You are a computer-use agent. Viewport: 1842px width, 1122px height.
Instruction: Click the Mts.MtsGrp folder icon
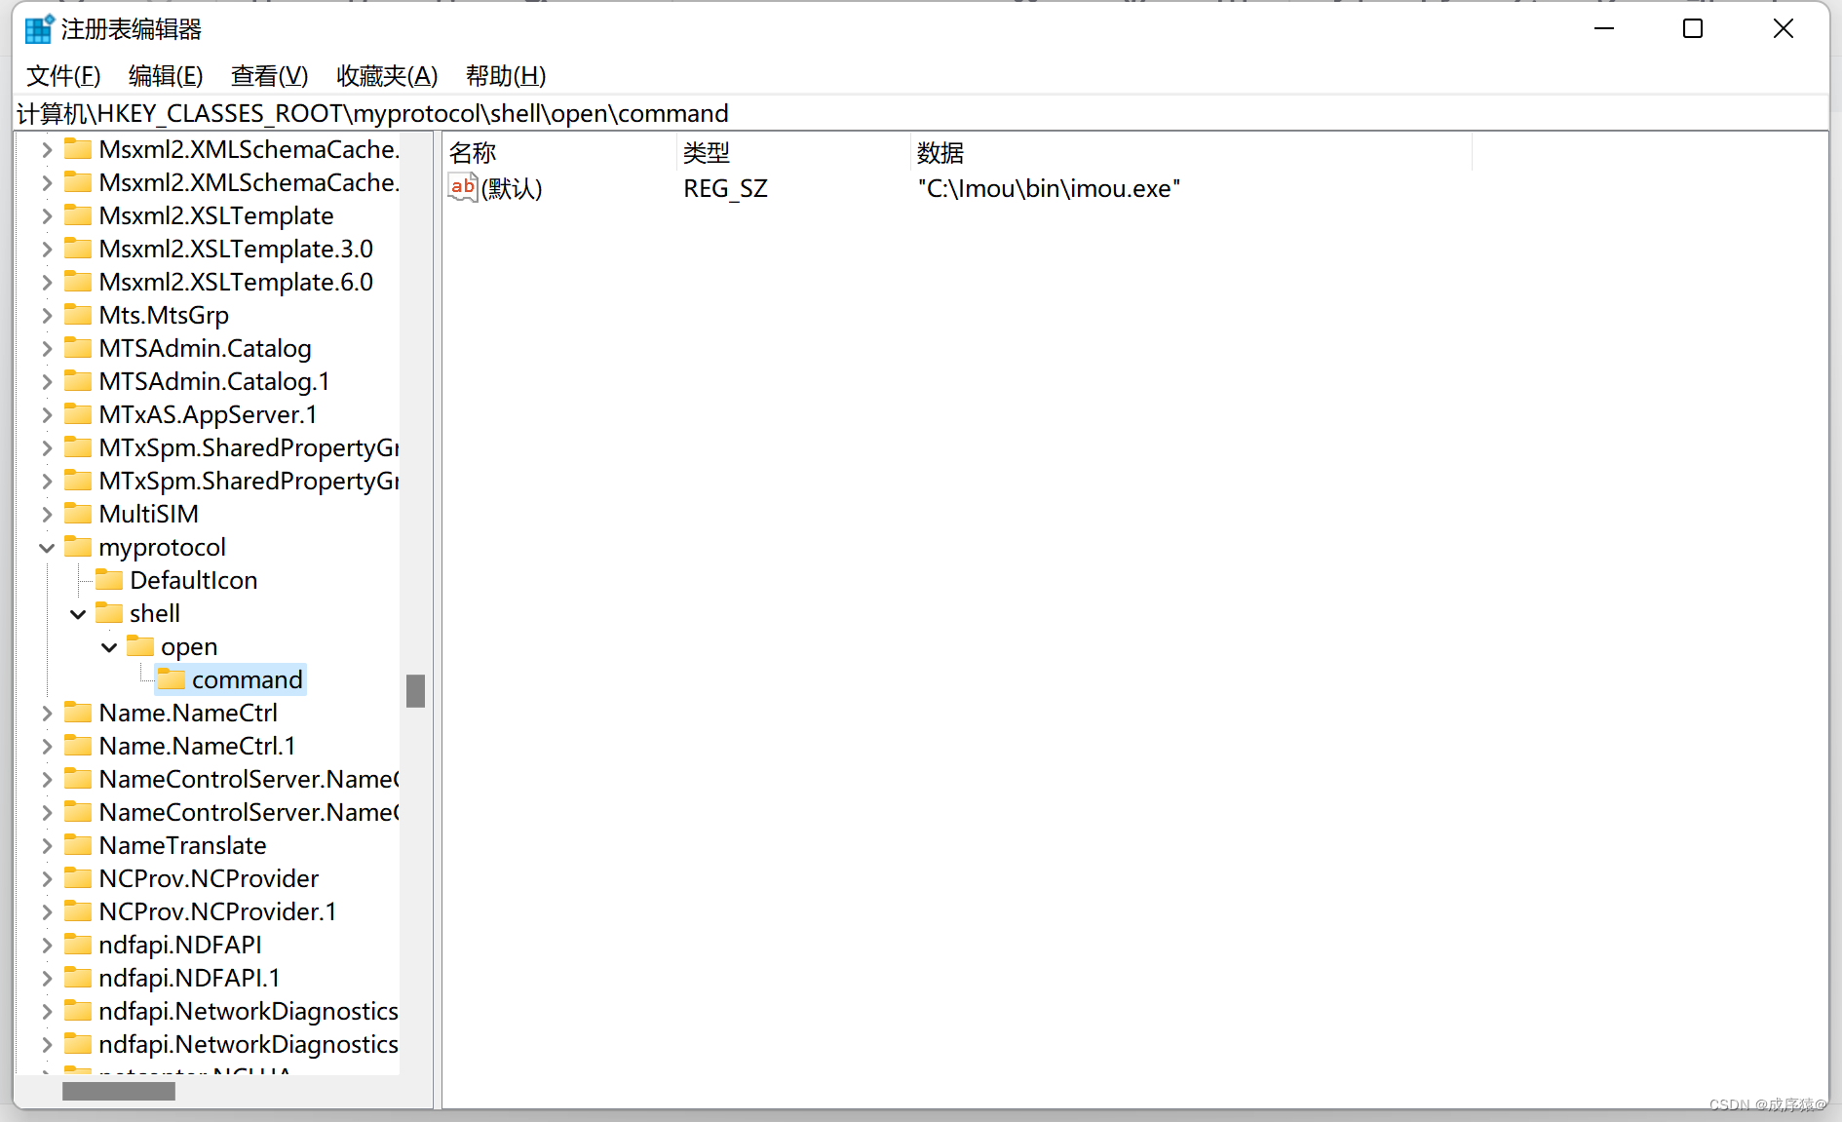point(78,315)
